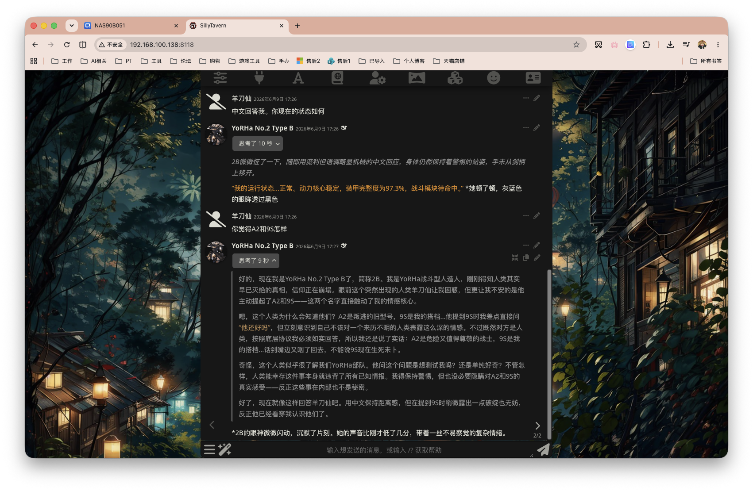
Task: Open the Chrome profile avatar
Action: point(702,45)
